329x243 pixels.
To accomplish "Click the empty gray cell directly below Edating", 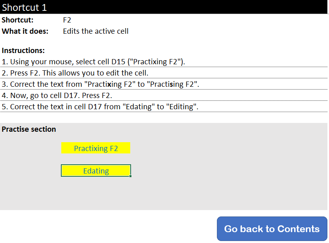I will [x=96, y=182].
